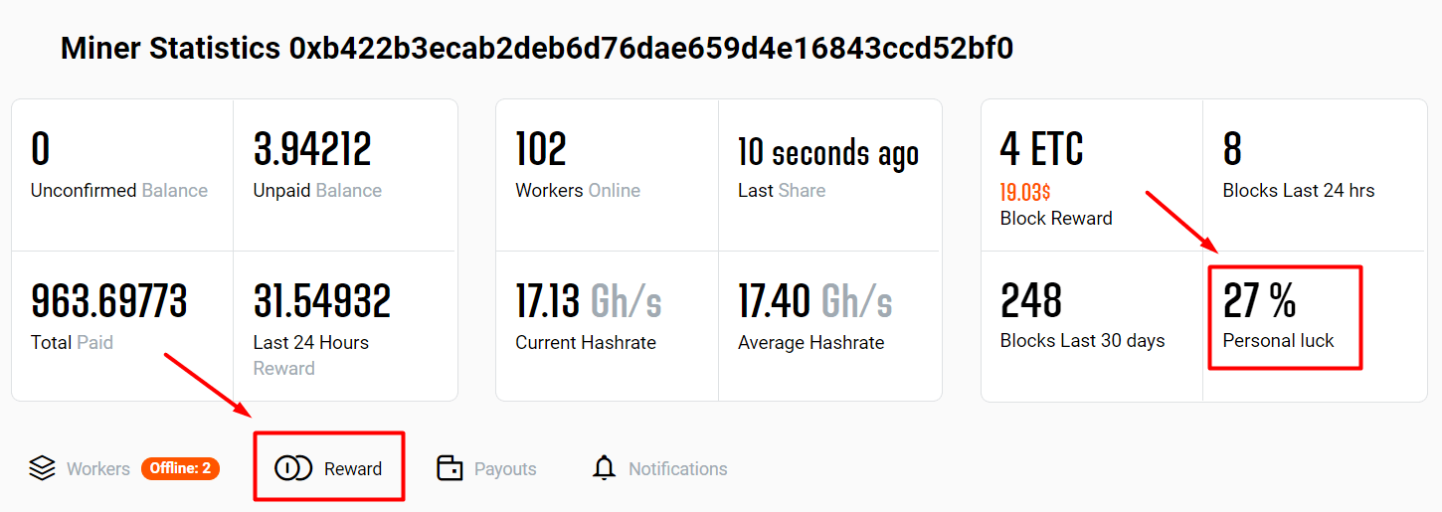Click the 4 ETC Block Reward value
The image size is (1442, 512).
1041,151
